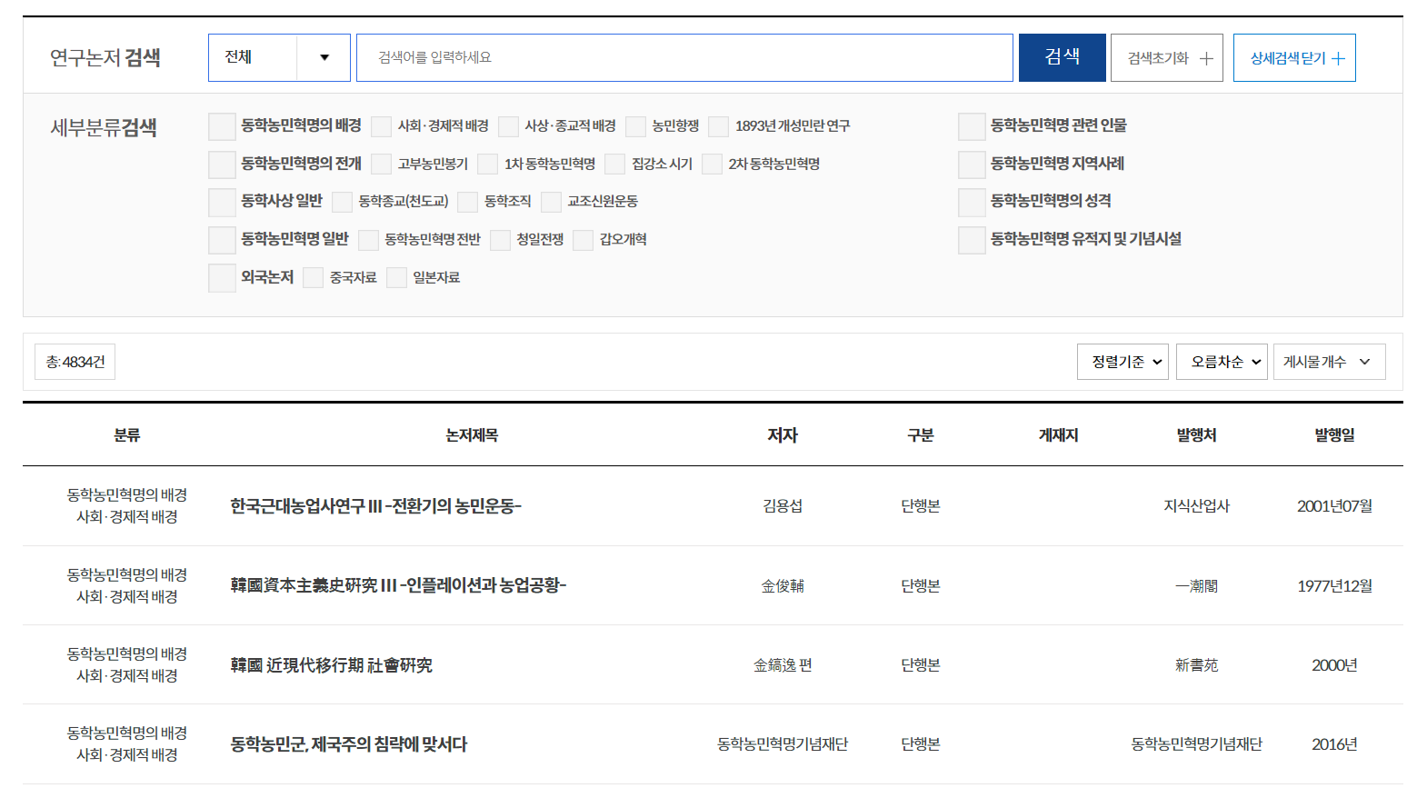Close advanced search via 상세검색 닫기
This screenshot has width=1417, height=788.
click(1294, 57)
